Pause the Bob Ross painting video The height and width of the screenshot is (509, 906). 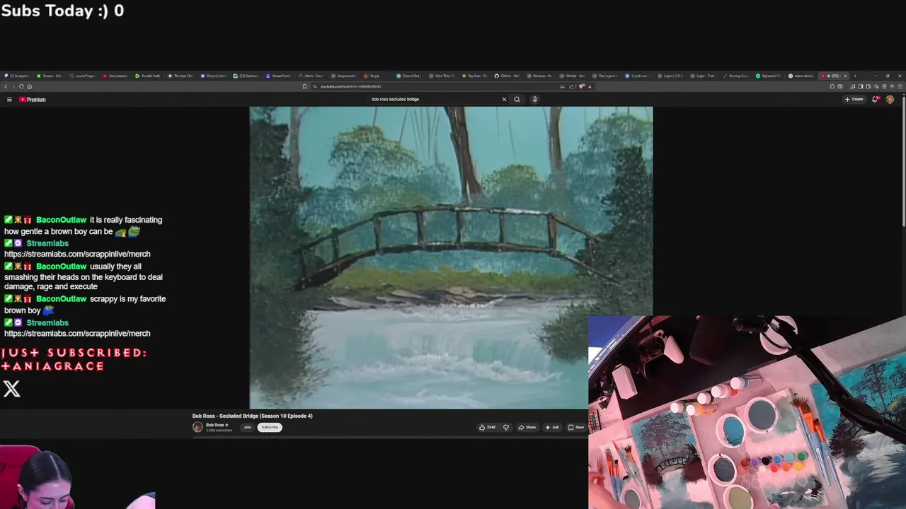(451, 257)
